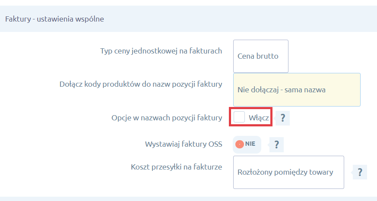Click the Włącz text label
The image size is (377, 201).
[x=259, y=118]
